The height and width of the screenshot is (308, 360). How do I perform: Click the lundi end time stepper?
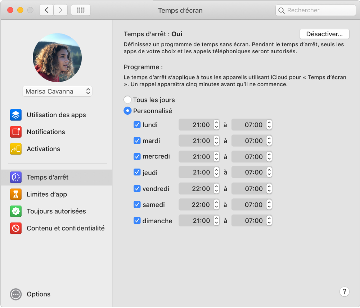[269, 125]
